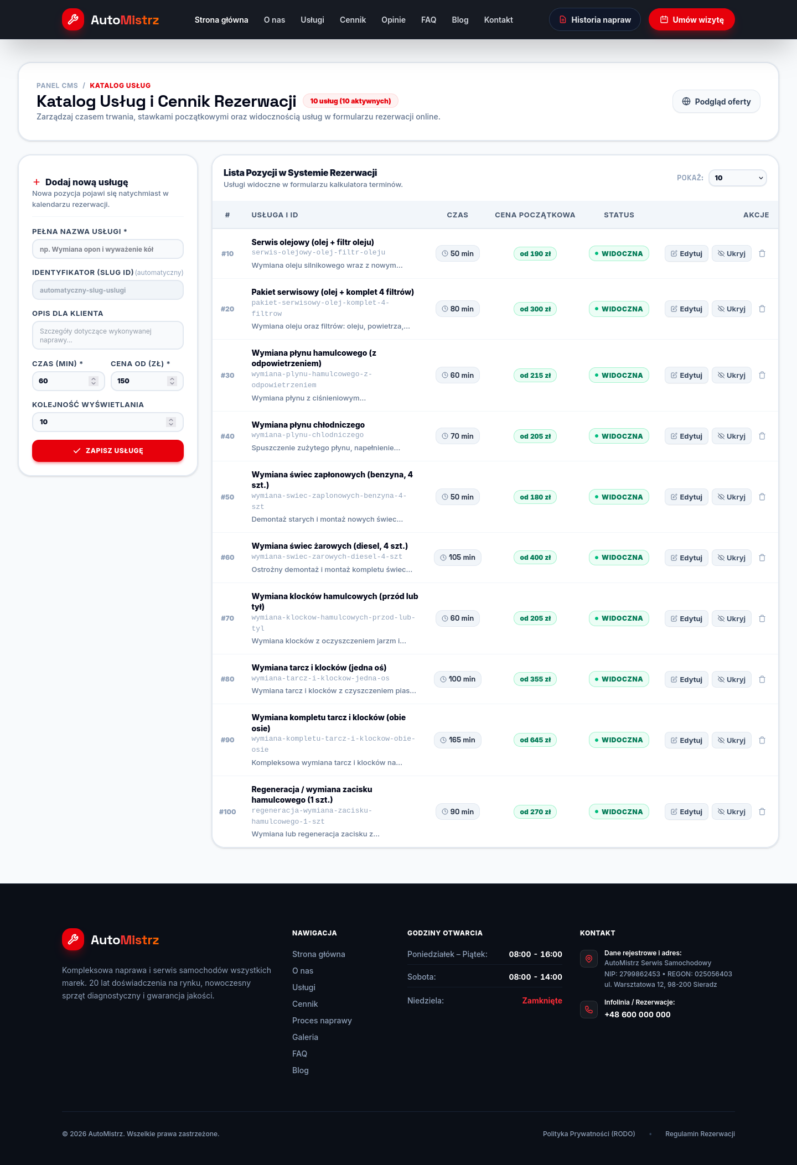
Task: Click Ukryj on row #60
Action: [x=732, y=558]
